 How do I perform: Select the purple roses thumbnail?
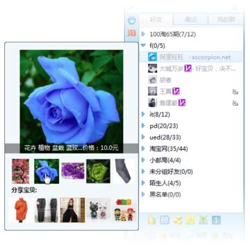point(73,171)
